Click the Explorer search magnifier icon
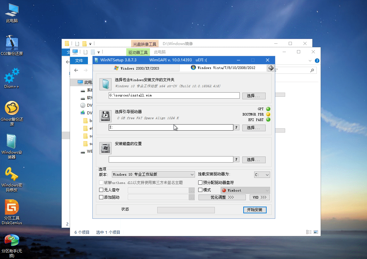 (312, 70)
